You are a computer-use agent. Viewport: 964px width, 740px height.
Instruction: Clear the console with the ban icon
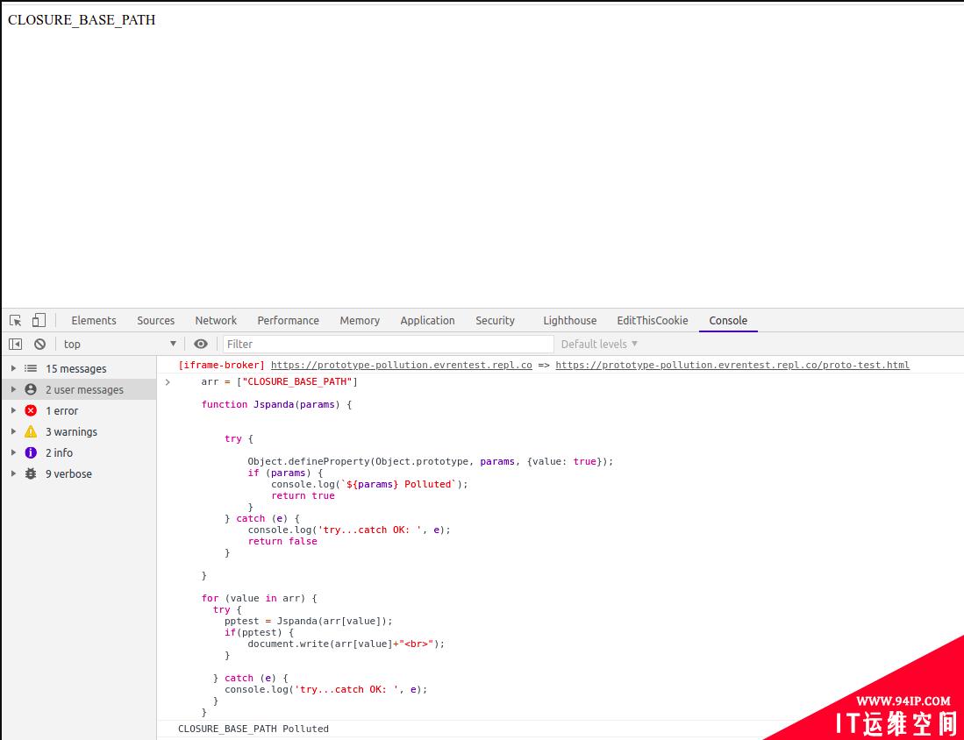click(40, 345)
